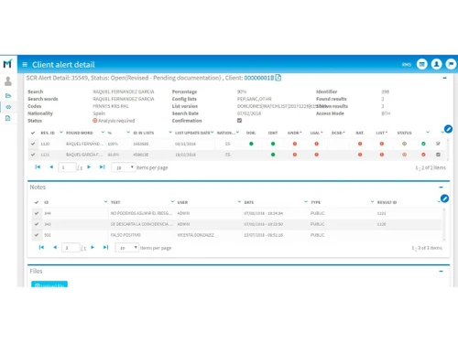Open Notes table items per page dropdown

(127, 248)
